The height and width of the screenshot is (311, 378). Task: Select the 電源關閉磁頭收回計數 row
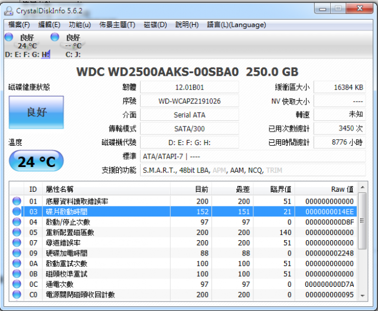tap(184, 294)
